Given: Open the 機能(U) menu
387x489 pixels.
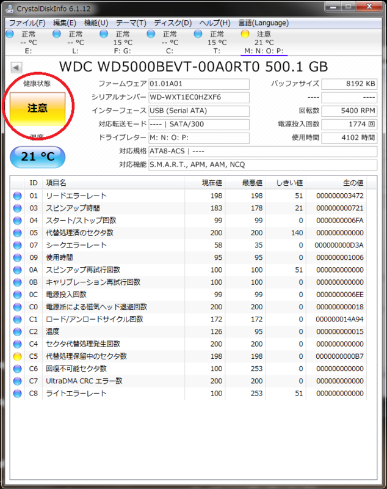Looking at the screenshot, I should tap(96, 23).
